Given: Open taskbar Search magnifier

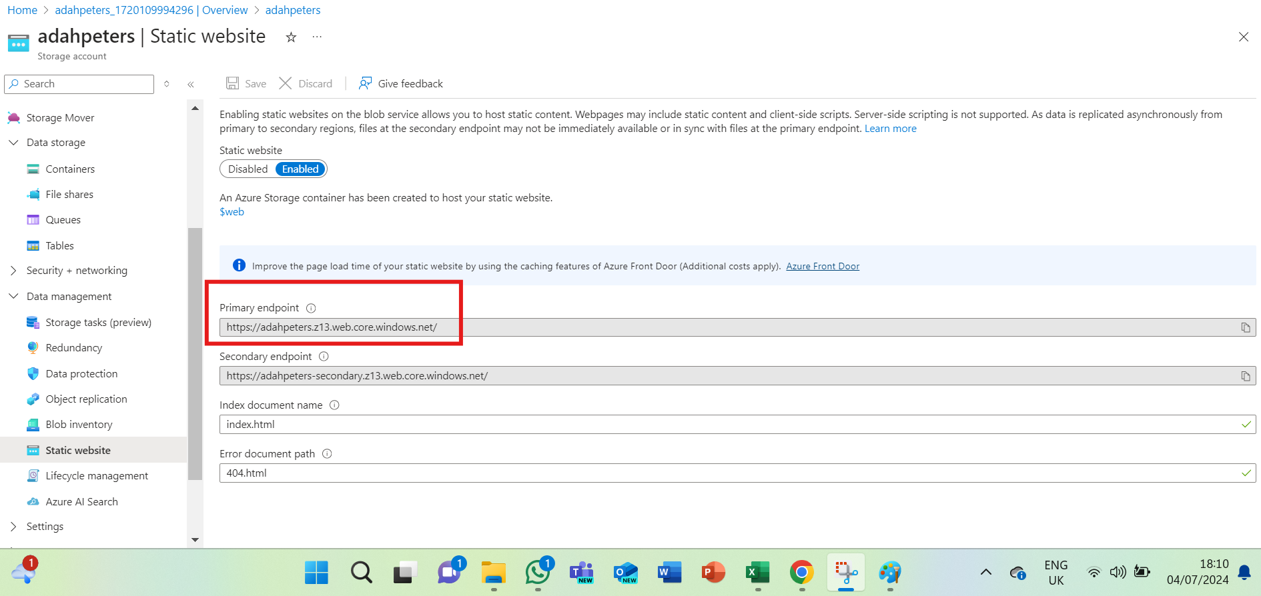Looking at the screenshot, I should point(361,573).
